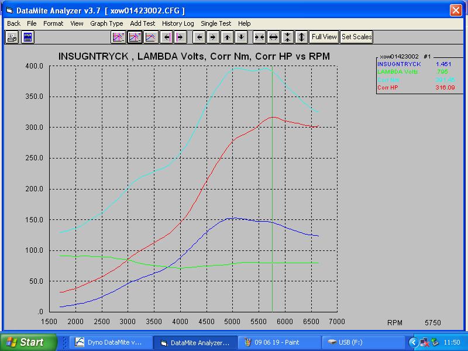468x351 pixels.
Task: Shift graph down with the down arrow
Action: coord(240,37)
